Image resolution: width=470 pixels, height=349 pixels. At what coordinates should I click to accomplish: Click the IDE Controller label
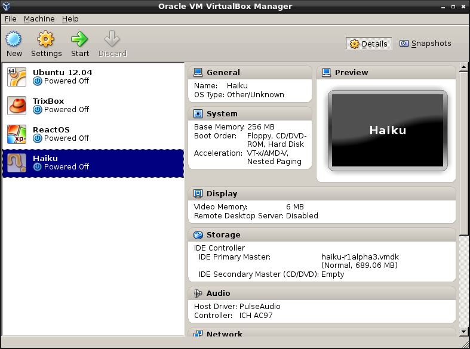219,248
